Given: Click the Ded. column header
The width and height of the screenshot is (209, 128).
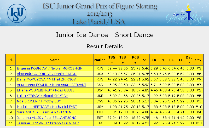Looking at the screenshot, I should pos(190,60).
